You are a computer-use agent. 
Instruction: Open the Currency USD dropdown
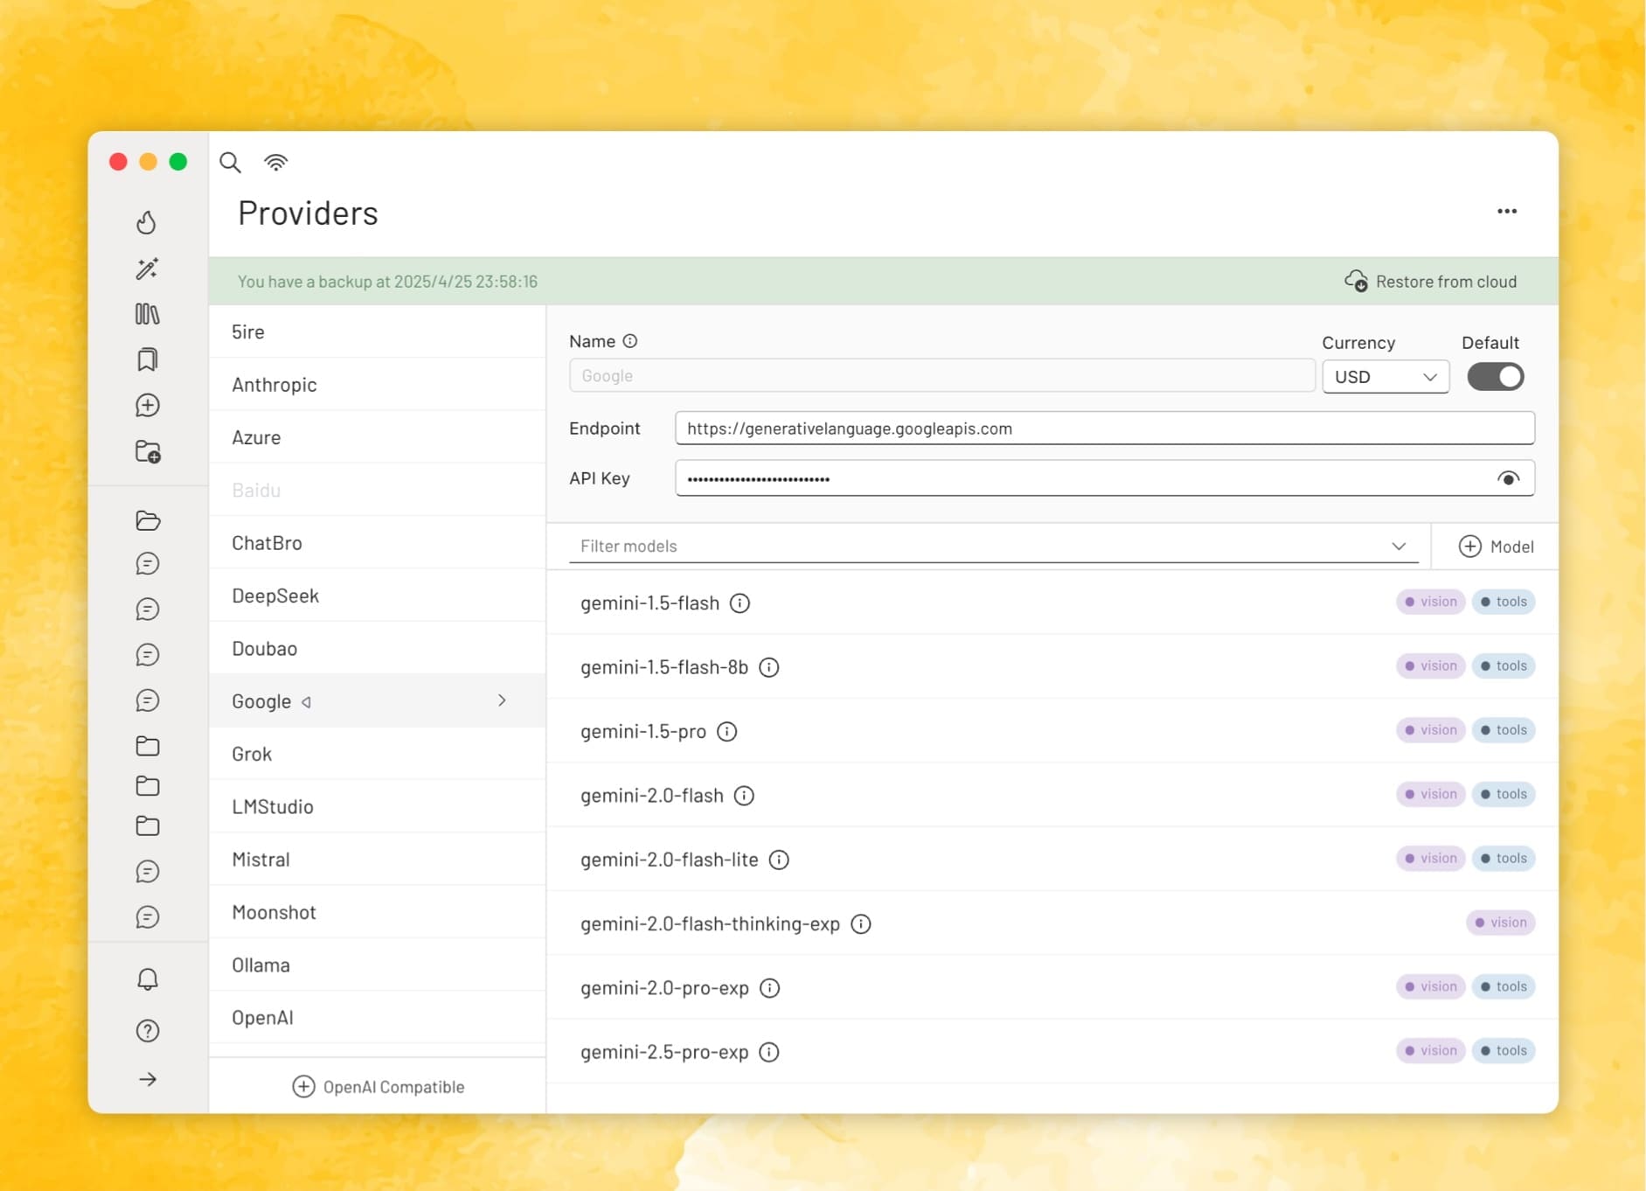tap(1385, 377)
